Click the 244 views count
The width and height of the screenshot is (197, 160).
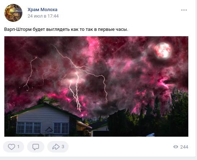184,147
